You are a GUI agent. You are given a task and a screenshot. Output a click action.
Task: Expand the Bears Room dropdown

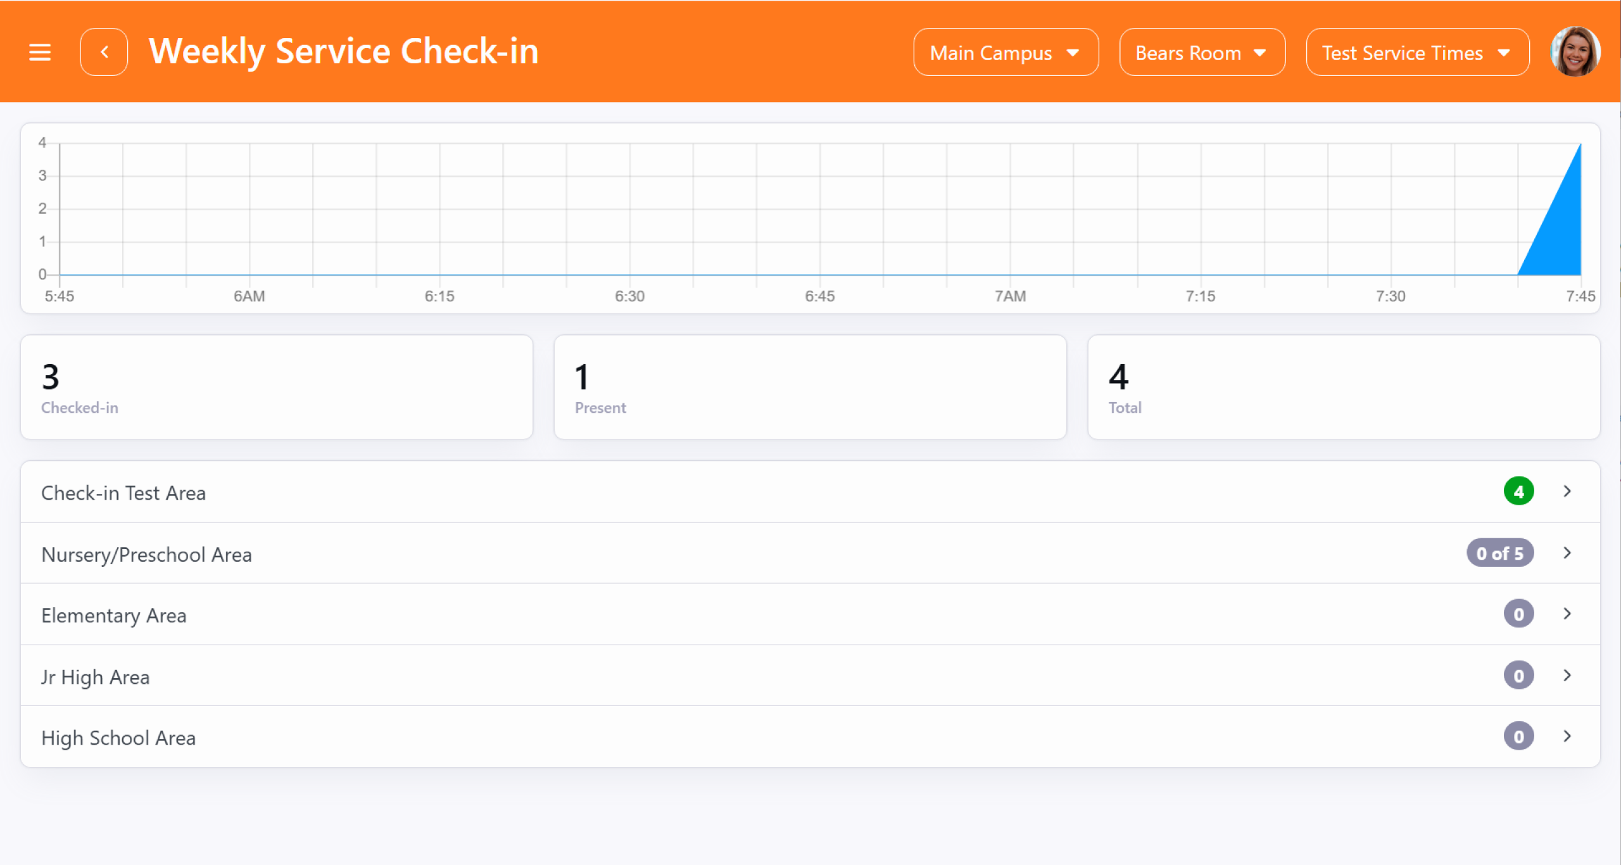(x=1202, y=53)
